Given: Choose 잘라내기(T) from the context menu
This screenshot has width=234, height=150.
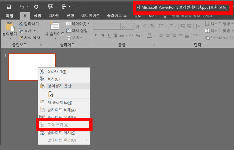Looking at the screenshot, I should [x=64, y=72].
